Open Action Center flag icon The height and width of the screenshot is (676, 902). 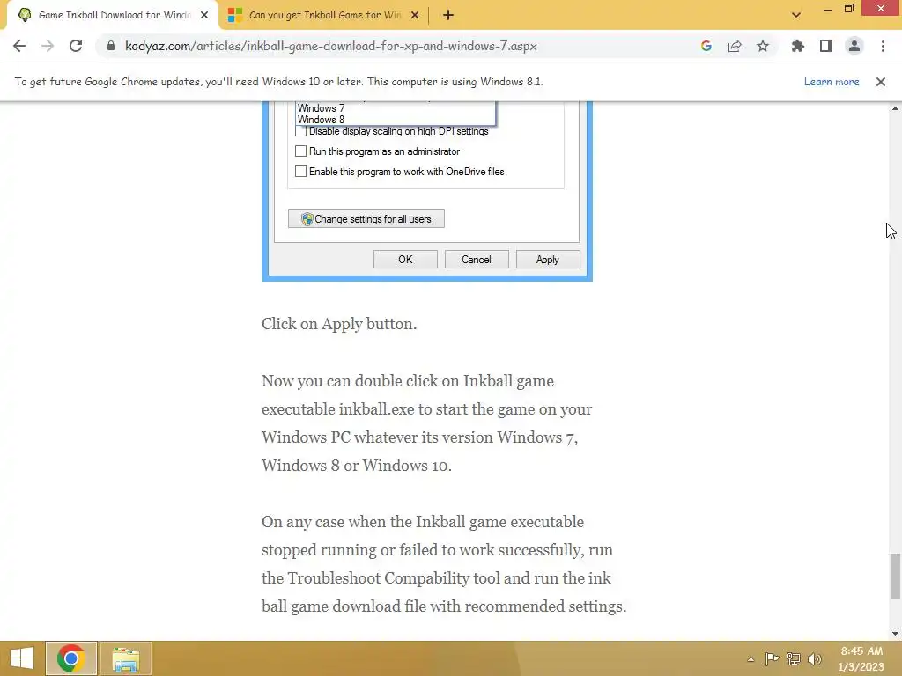pos(772,658)
